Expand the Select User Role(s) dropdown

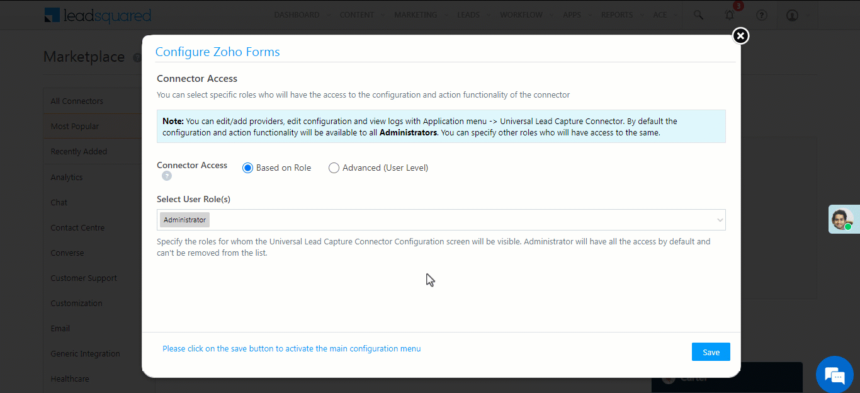tap(720, 219)
